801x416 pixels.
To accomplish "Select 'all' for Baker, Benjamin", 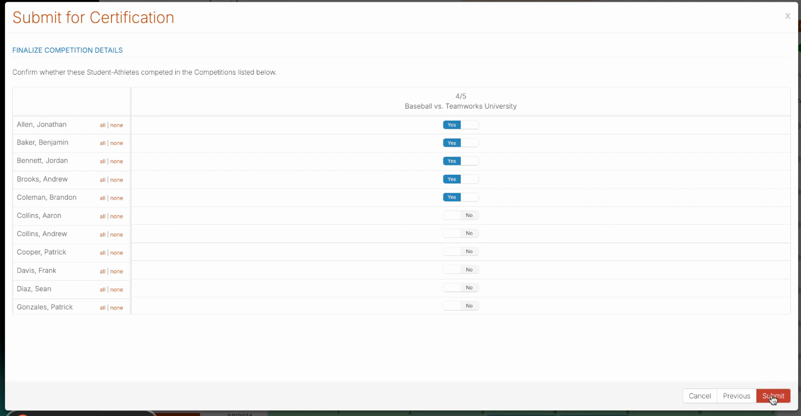I will tap(102, 143).
